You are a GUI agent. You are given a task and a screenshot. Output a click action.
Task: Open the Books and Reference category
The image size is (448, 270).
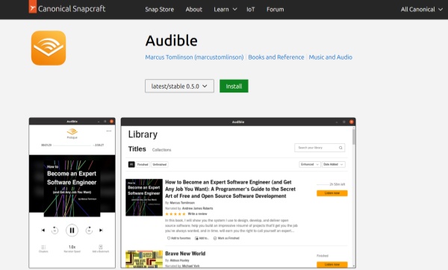point(276,57)
